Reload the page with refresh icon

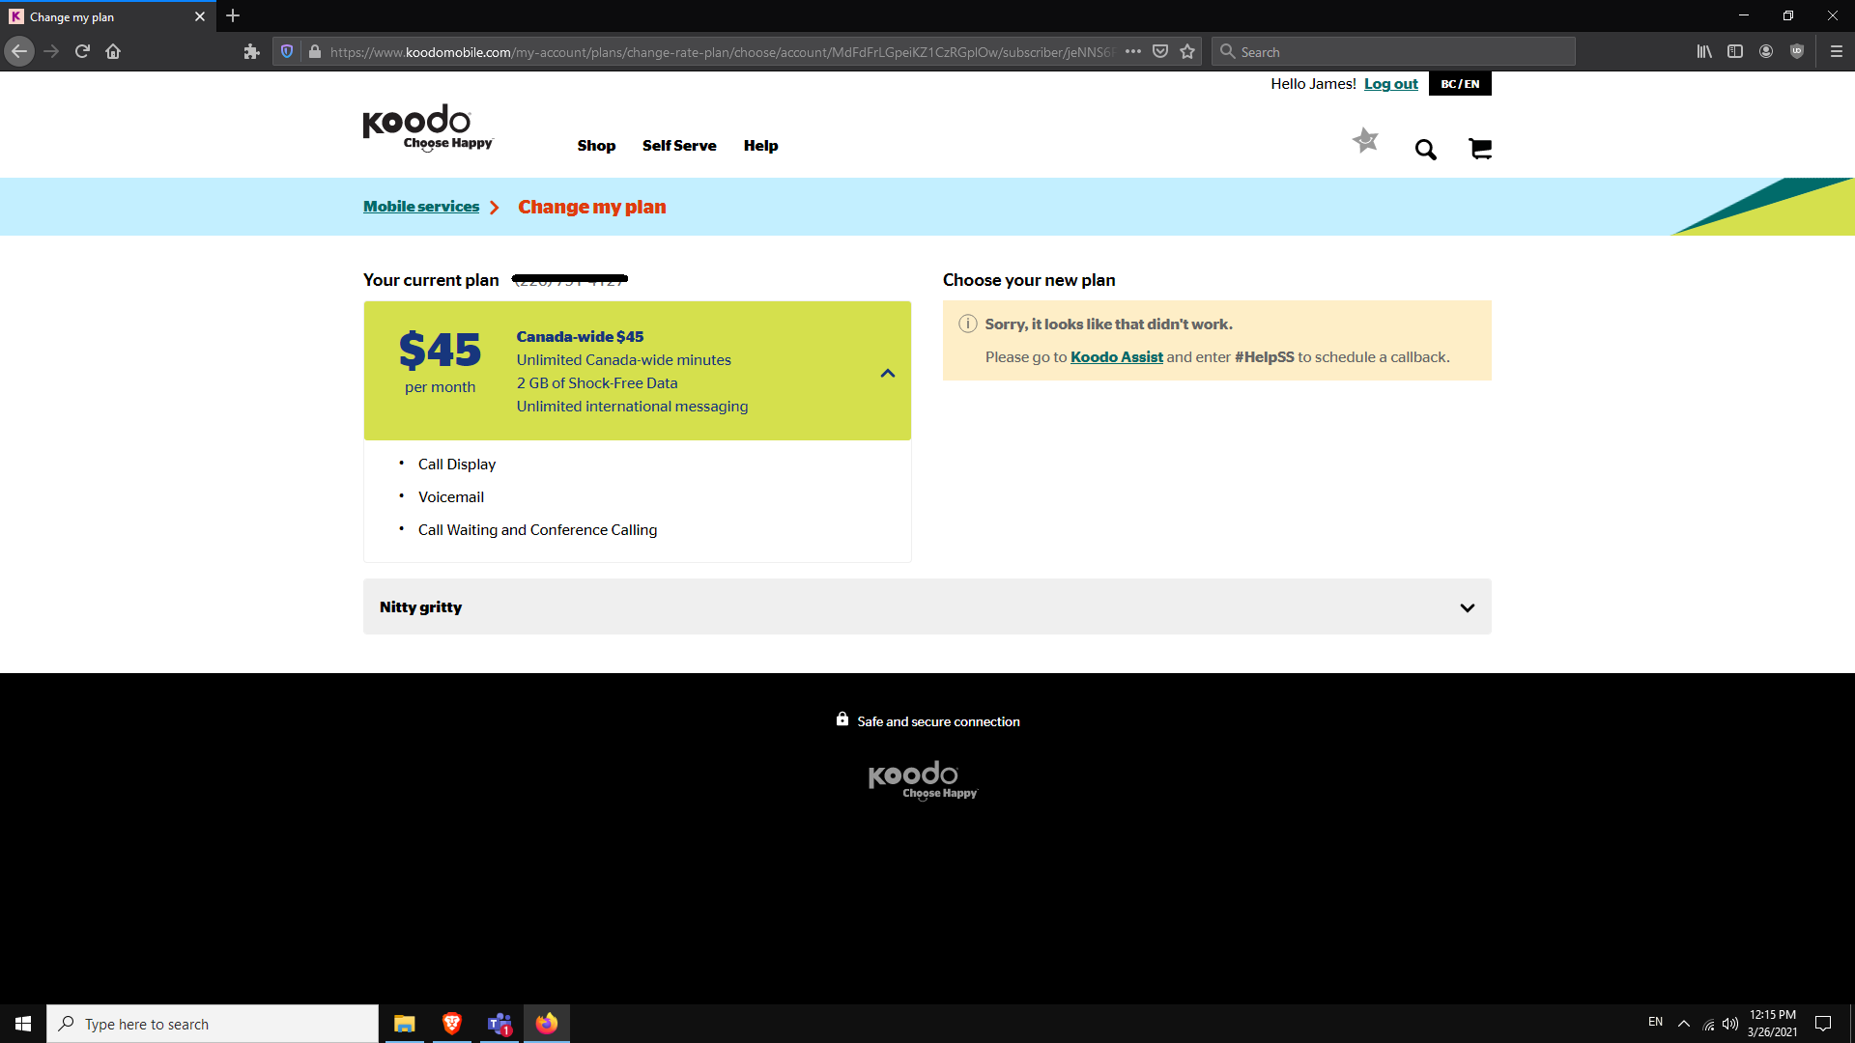pyautogui.click(x=82, y=51)
